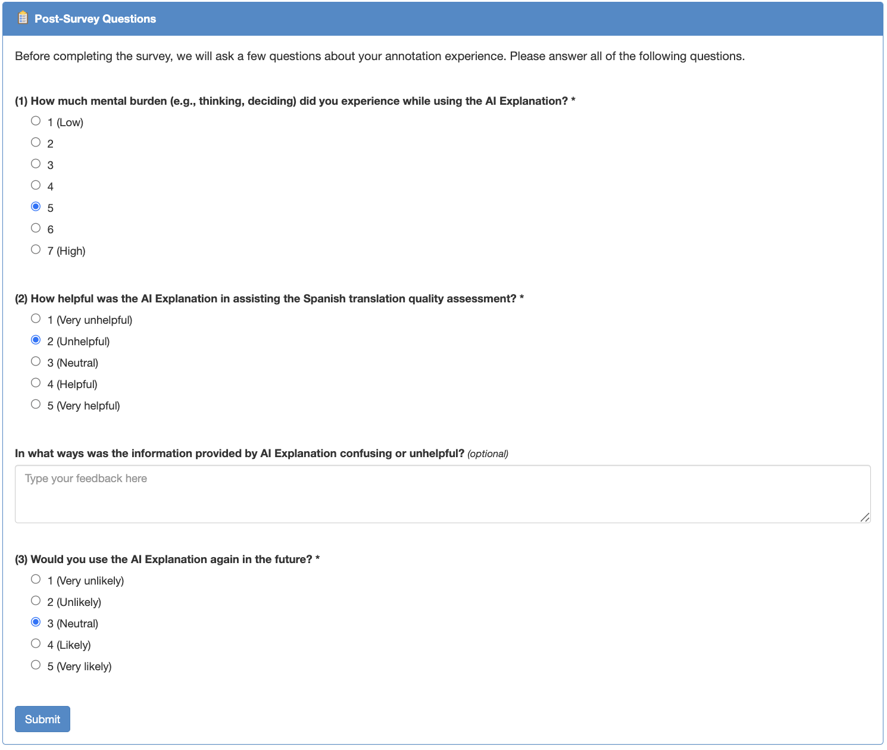Screen dimensions: 887x750
Task: Rate AI Explanation as 5 (Very helpful)
Action: point(36,405)
